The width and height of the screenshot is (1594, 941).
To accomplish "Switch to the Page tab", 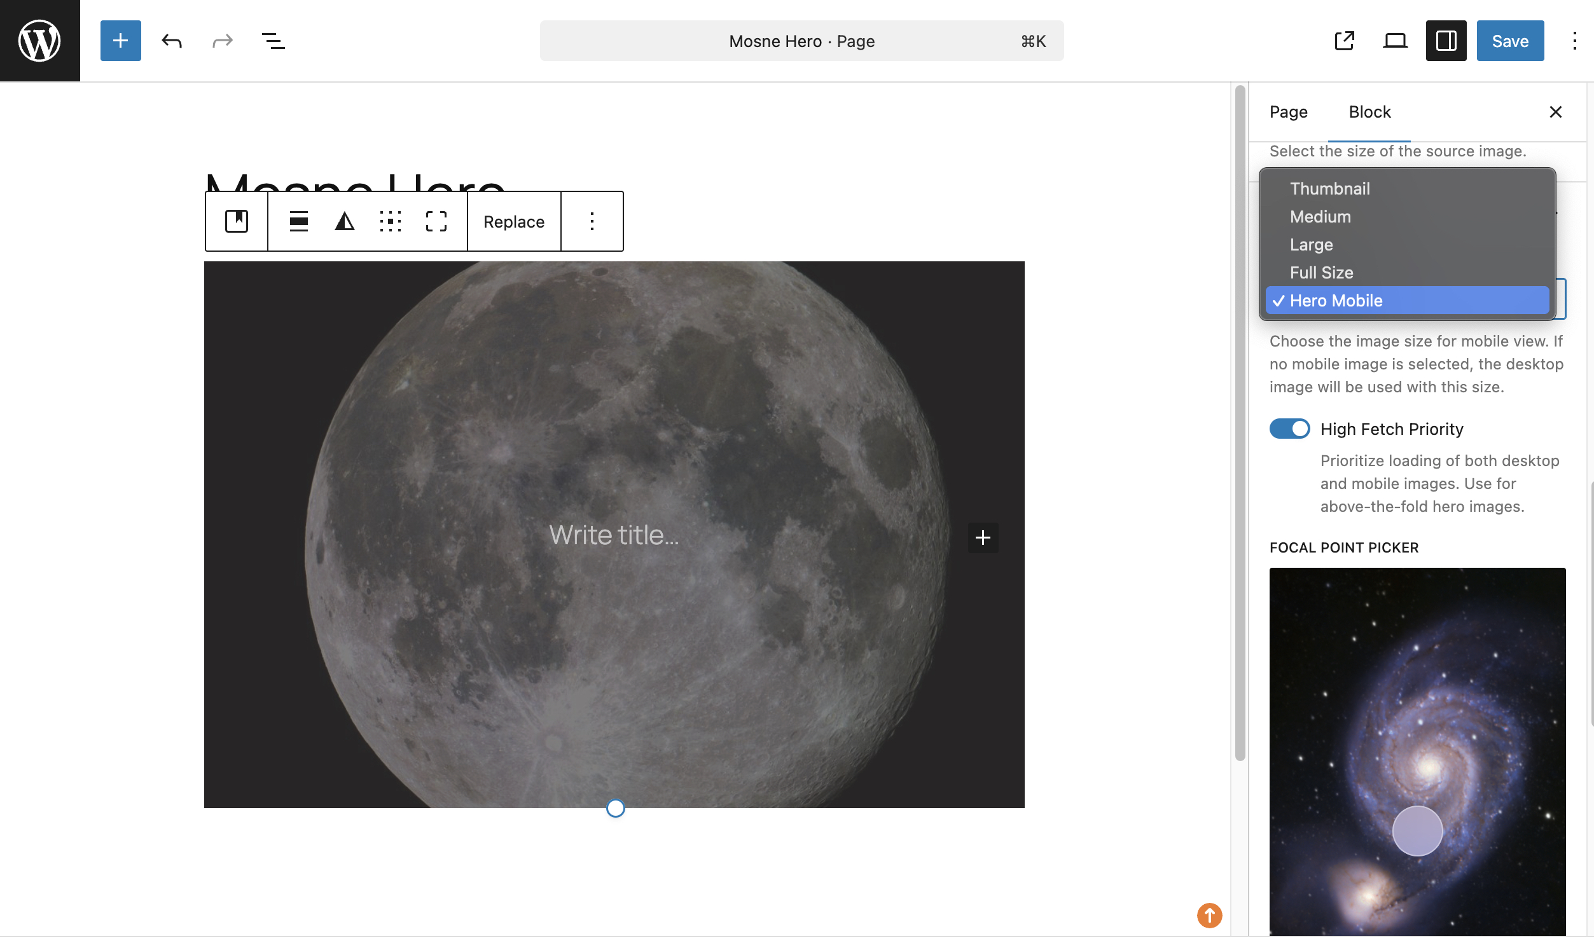I will point(1288,112).
